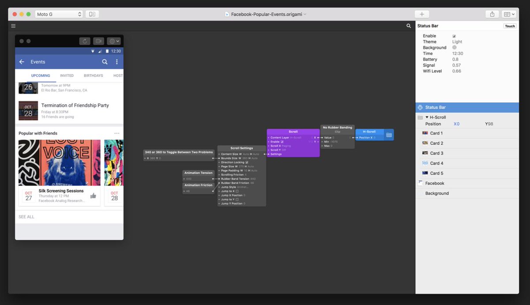This screenshot has width=530, height=305.
Task: Click the folder icon on H-Scroll patch
Action: (x=389, y=135)
